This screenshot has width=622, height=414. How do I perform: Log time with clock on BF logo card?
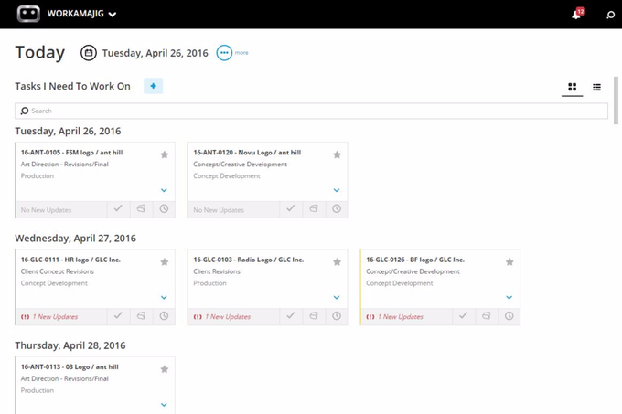pyautogui.click(x=509, y=316)
